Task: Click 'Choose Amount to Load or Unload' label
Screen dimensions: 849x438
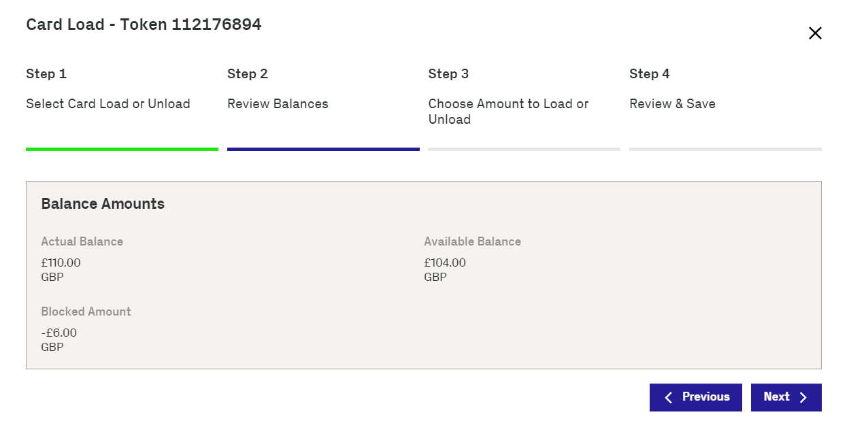Action: coord(508,112)
